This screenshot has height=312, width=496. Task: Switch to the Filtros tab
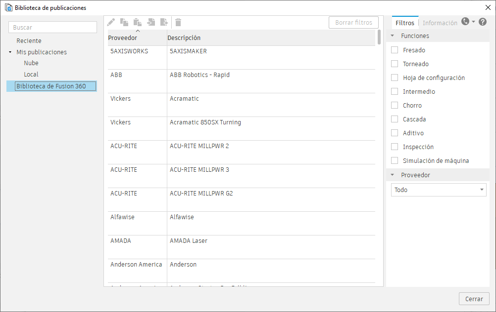(404, 23)
